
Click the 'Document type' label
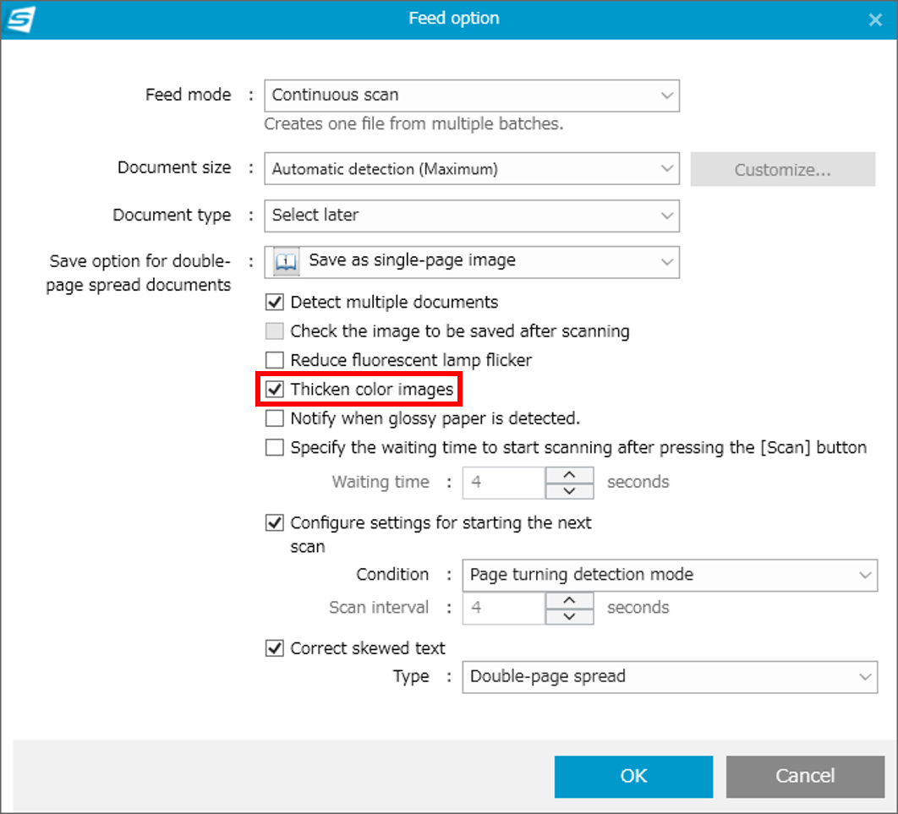point(172,215)
